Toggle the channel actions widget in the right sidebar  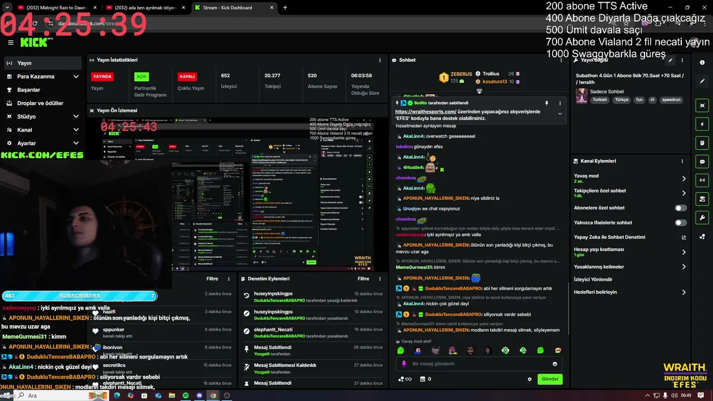702,199
